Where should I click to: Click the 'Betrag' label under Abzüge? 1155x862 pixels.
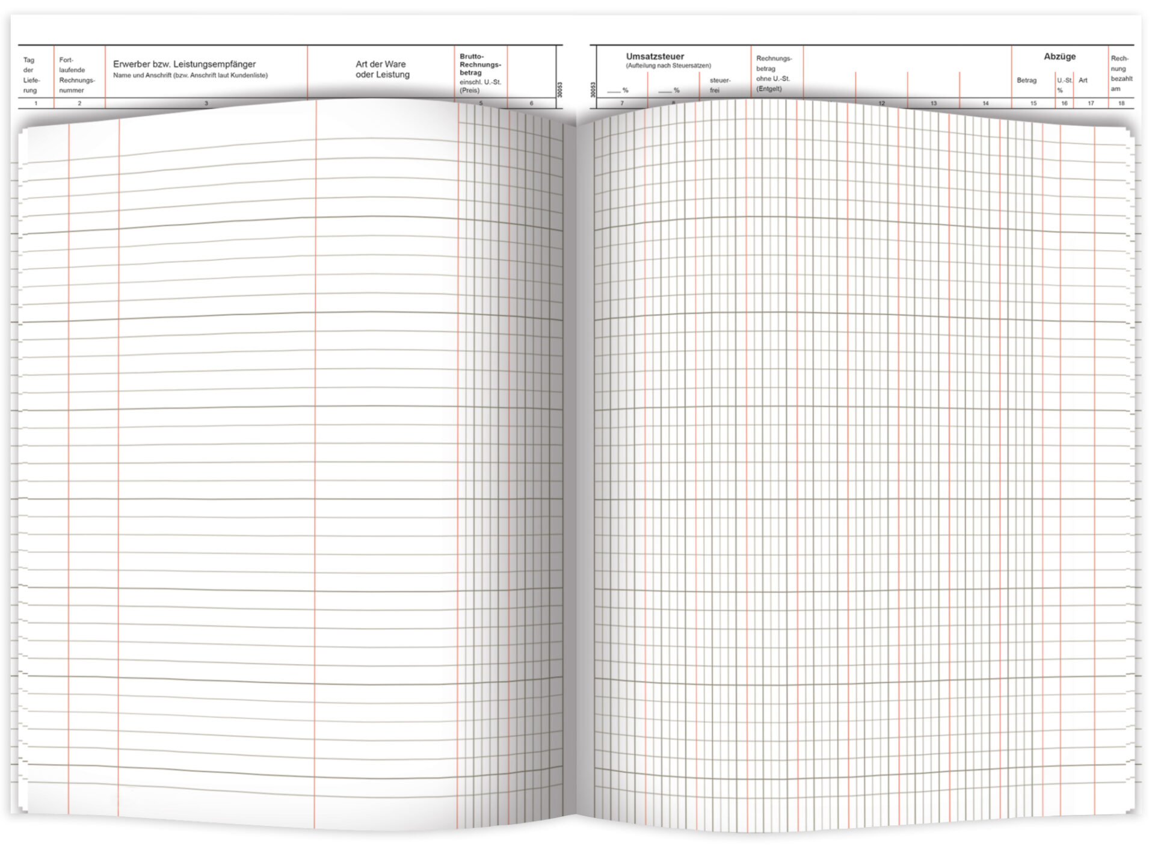click(x=1026, y=80)
